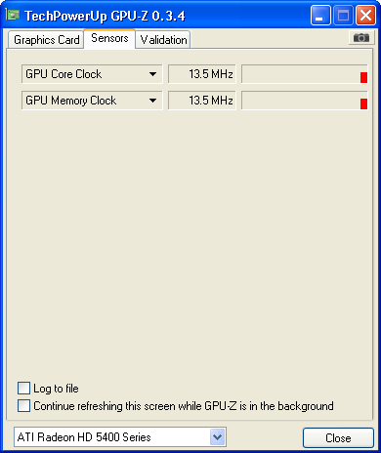Click the camera screenshot icon

click(361, 38)
